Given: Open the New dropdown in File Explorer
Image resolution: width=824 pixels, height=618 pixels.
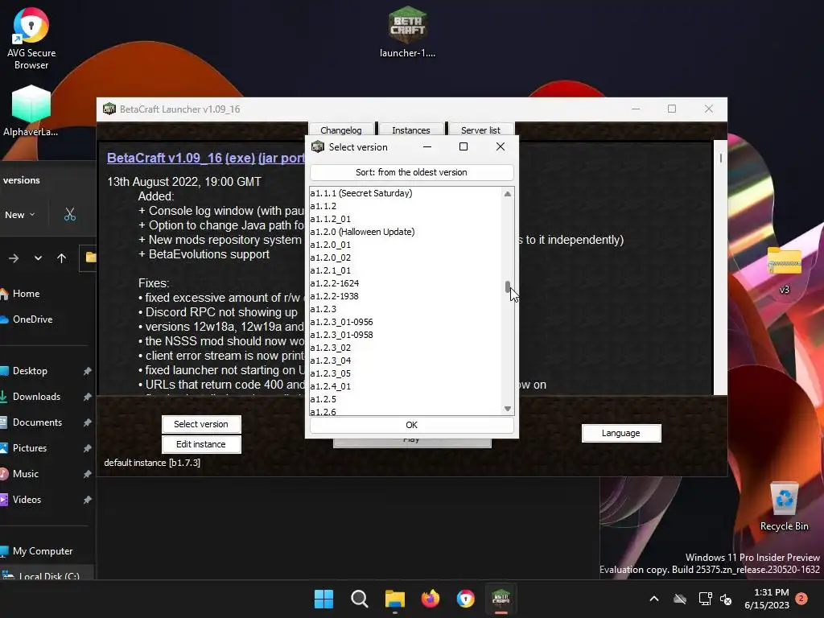Looking at the screenshot, I should [x=20, y=214].
